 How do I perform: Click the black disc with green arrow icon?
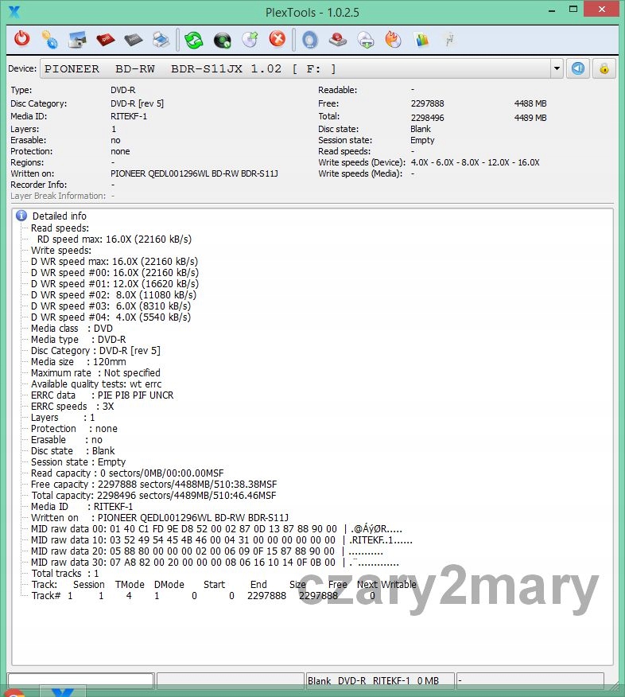[x=222, y=40]
